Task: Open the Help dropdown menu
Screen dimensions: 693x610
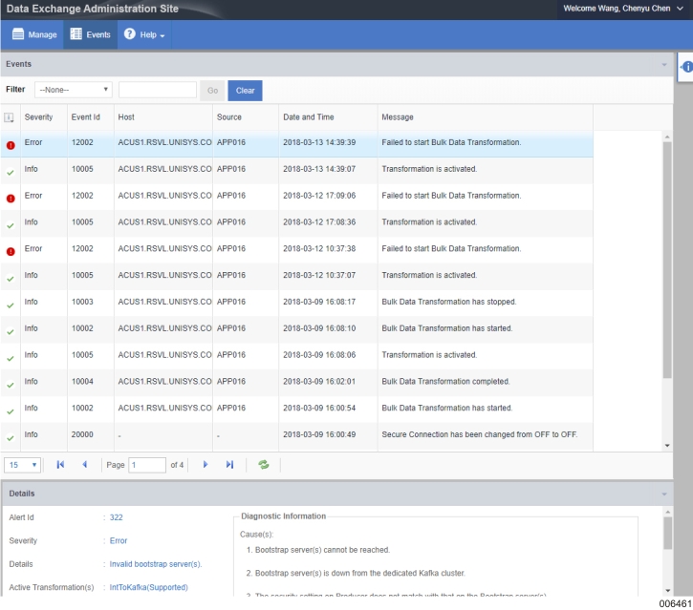Action: click(x=144, y=34)
